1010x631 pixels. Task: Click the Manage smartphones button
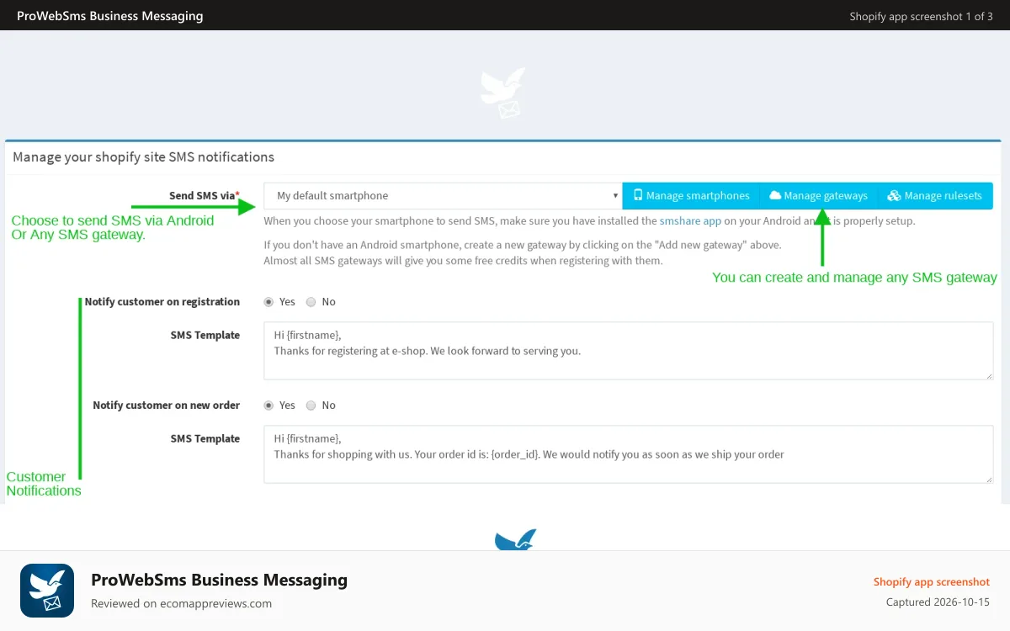click(x=692, y=196)
